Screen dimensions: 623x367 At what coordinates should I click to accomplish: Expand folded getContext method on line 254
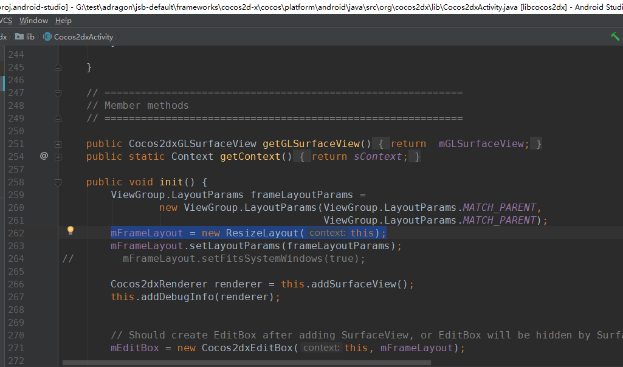[x=58, y=157]
